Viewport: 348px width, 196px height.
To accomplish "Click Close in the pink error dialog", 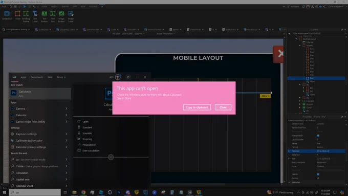I will (x=223, y=107).
